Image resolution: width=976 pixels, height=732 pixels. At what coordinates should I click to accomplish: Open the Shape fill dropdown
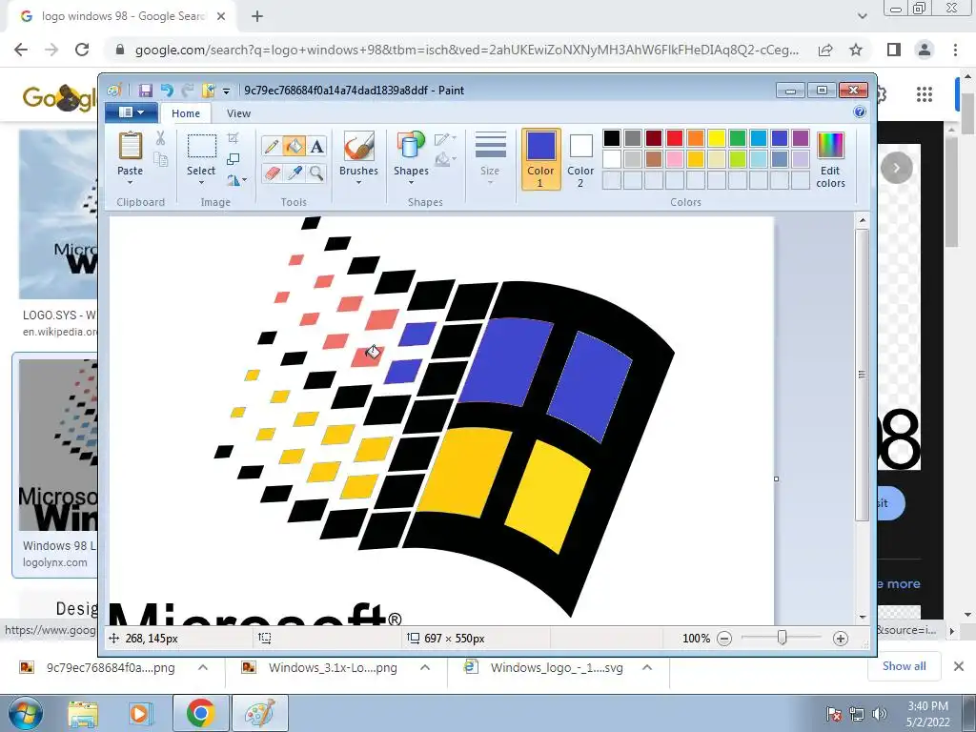coord(446,160)
